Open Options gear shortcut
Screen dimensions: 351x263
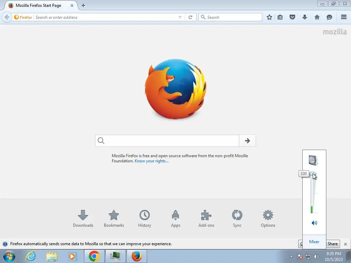268,218
